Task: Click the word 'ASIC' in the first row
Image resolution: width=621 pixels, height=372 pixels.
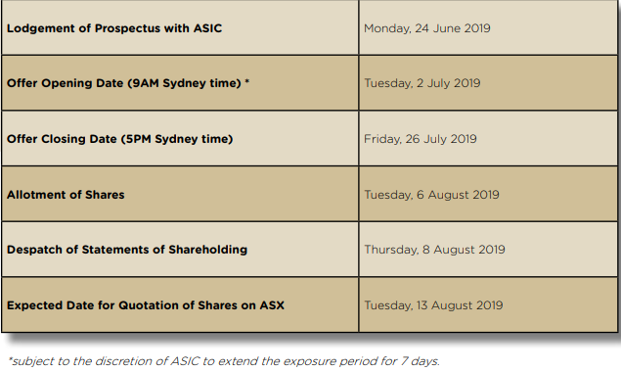Action: click(x=207, y=28)
